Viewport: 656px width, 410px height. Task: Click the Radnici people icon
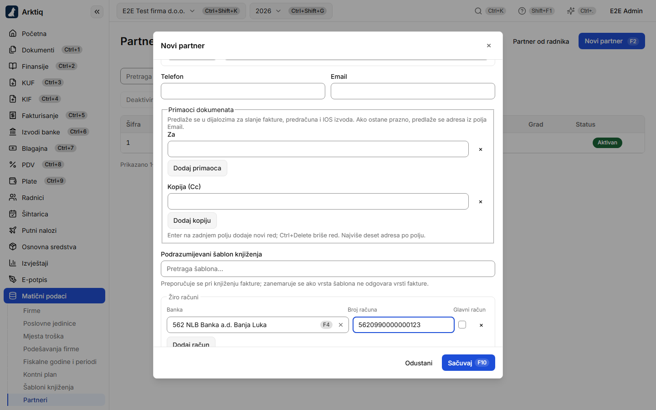coord(13,198)
